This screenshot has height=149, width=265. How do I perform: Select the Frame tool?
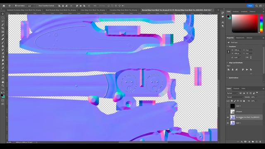click(3, 32)
